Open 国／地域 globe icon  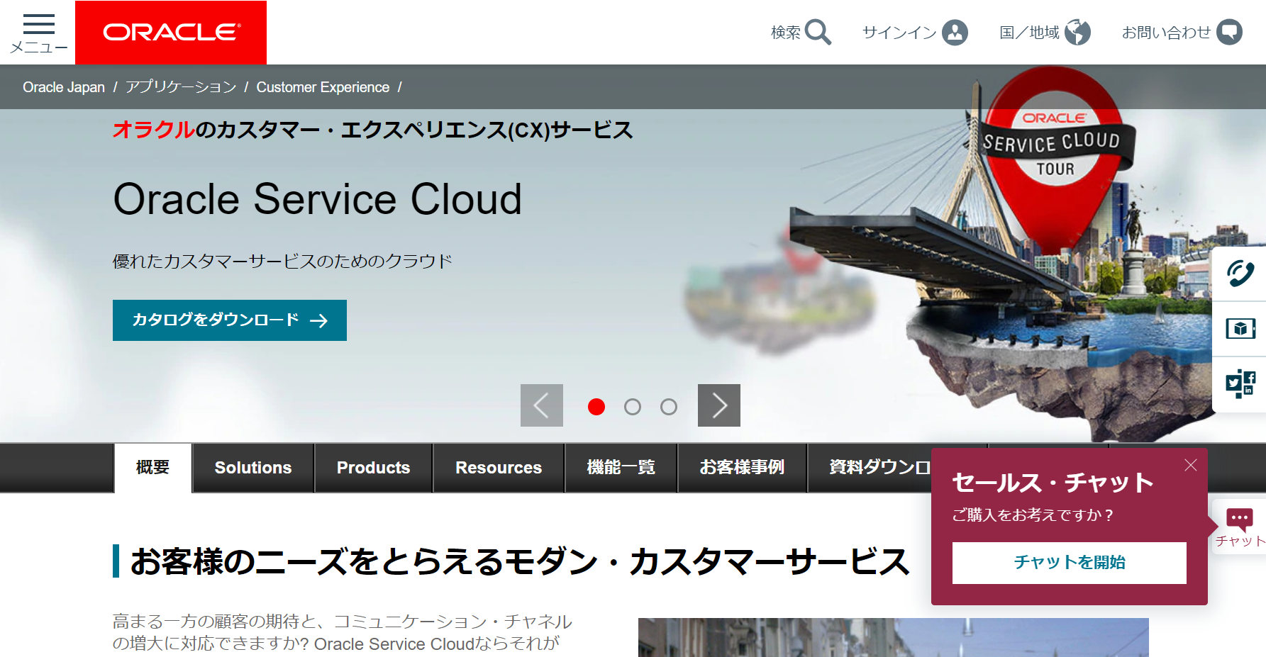1077,33
